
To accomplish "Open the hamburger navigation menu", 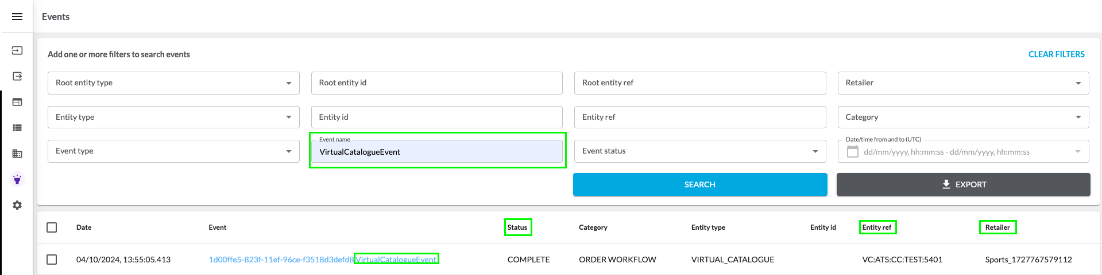I will click(17, 17).
